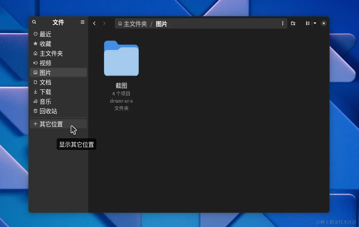The width and height of the screenshot is (359, 227).
Task: Open the 文档 sidebar folder
Action: point(58,82)
